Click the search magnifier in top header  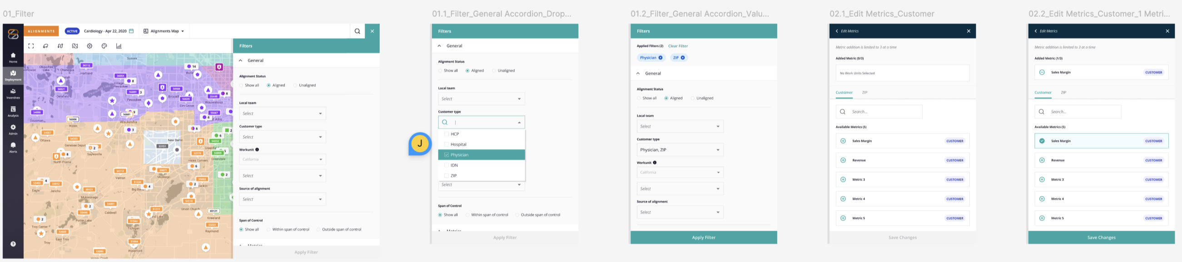point(357,31)
